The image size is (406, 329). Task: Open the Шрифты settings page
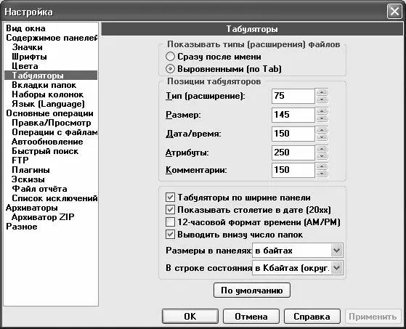pos(29,57)
